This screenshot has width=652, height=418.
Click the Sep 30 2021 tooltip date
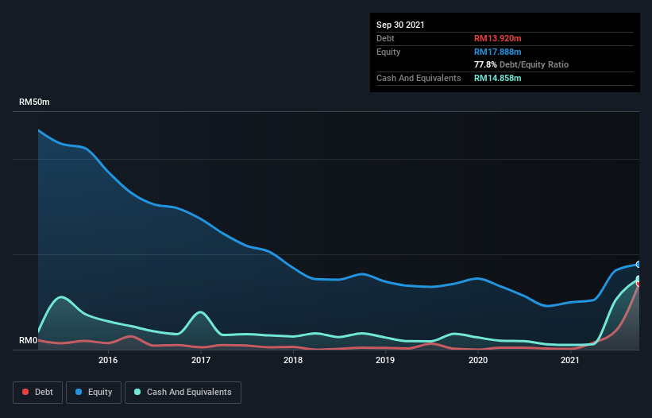pyautogui.click(x=400, y=25)
